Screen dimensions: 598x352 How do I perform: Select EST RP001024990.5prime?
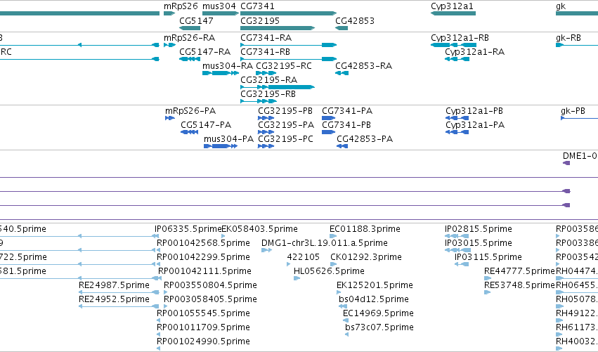pos(203,341)
